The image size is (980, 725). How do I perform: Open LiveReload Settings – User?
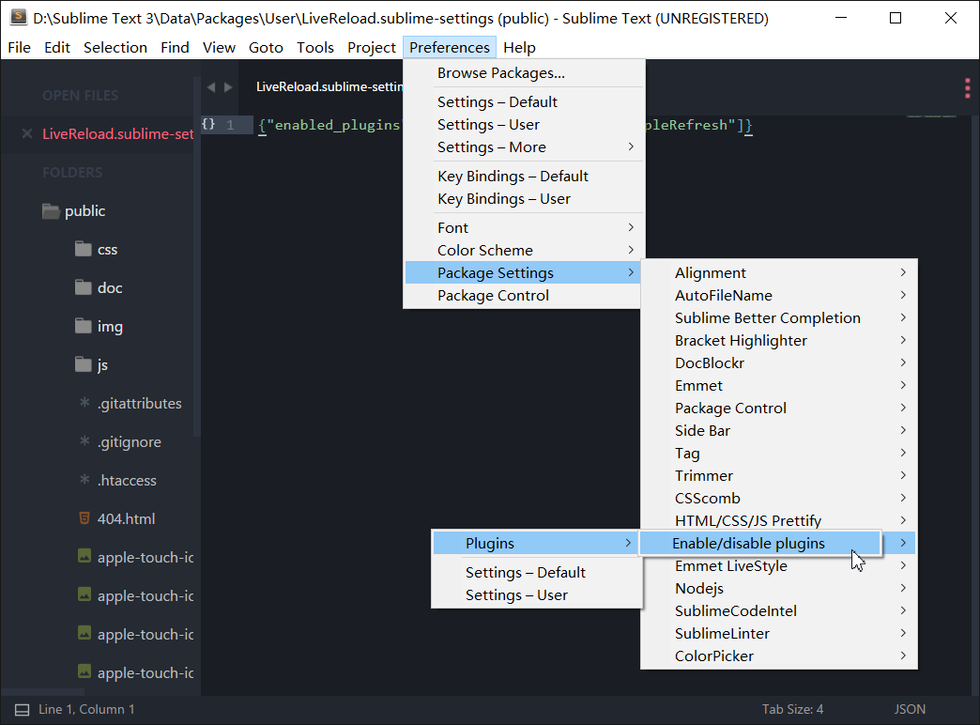click(536, 594)
